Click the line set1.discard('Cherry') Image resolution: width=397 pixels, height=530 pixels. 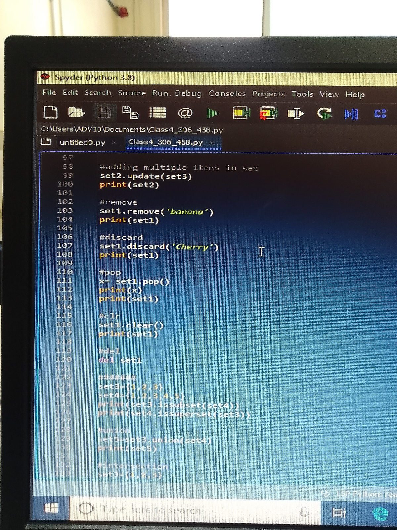click(159, 246)
